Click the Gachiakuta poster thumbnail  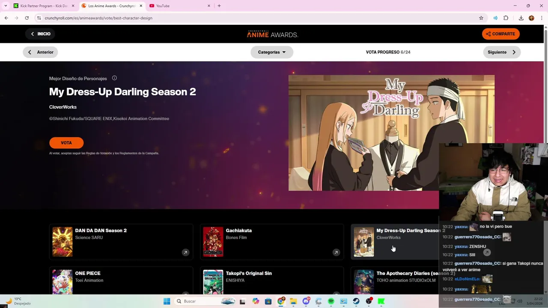click(213, 242)
